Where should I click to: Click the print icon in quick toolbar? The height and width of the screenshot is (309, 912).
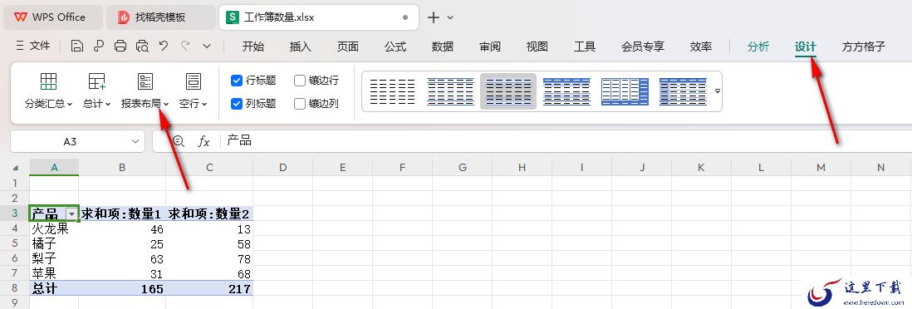(x=120, y=46)
